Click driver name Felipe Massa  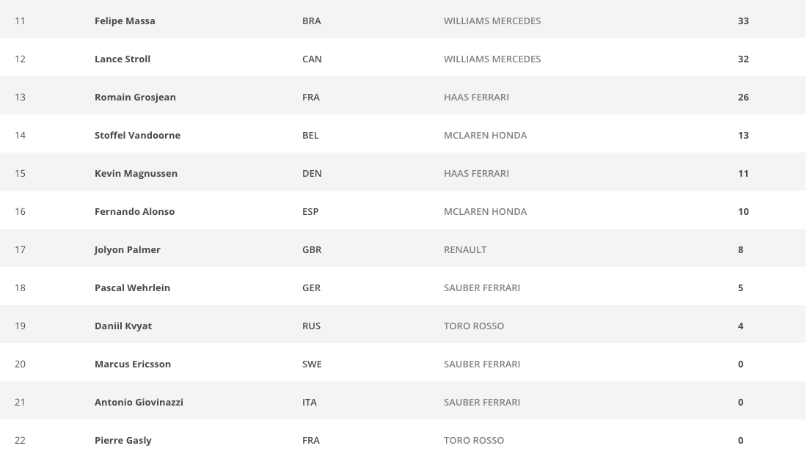tap(125, 21)
